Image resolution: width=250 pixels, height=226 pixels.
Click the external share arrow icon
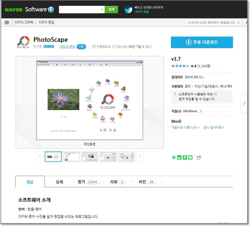(x=199, y=157)
